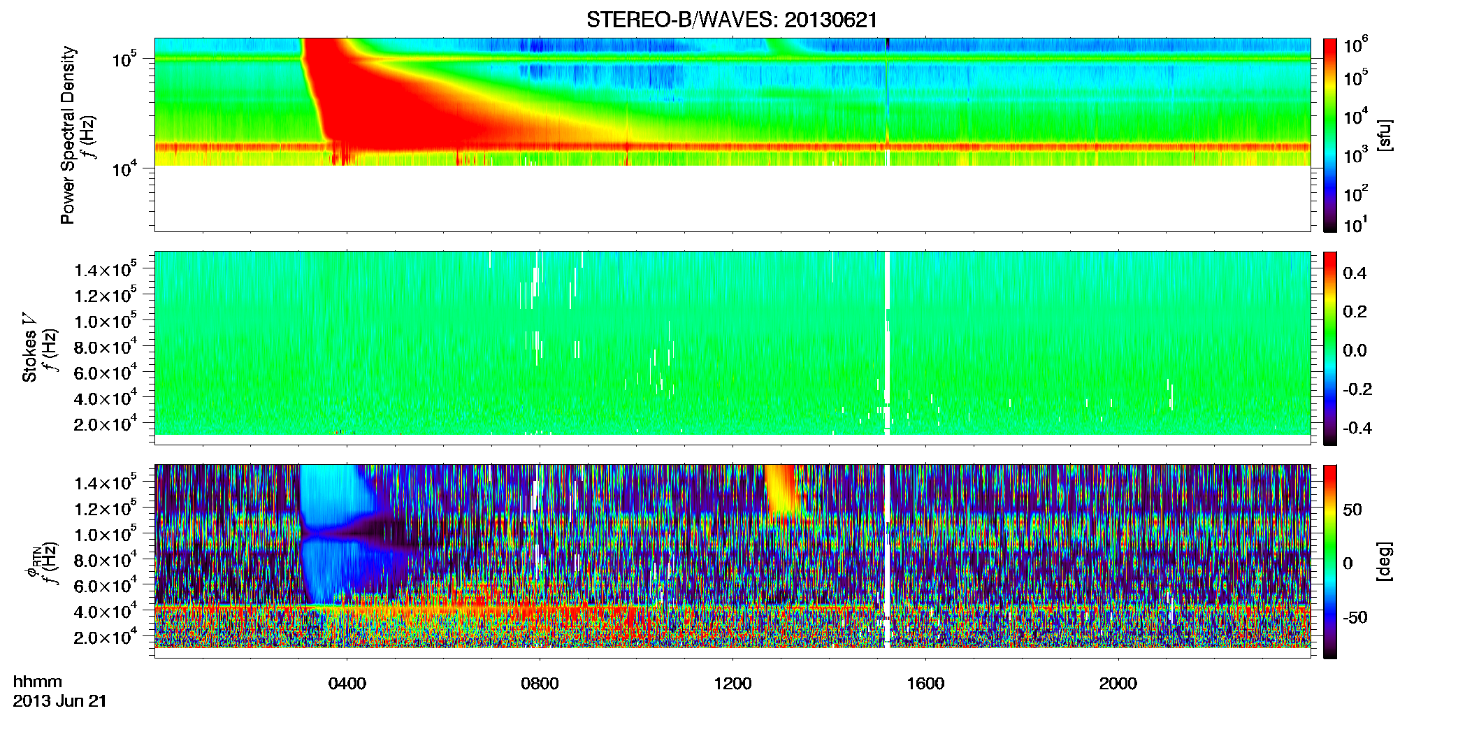Click the Stokes V color bar
This screenshot has width=1465, height=755.
click(x=1330, y=348)
